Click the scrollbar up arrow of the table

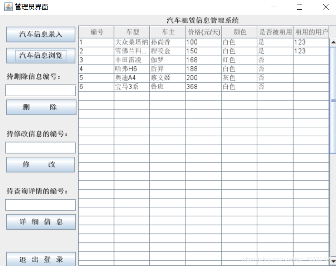pos(333,42)
